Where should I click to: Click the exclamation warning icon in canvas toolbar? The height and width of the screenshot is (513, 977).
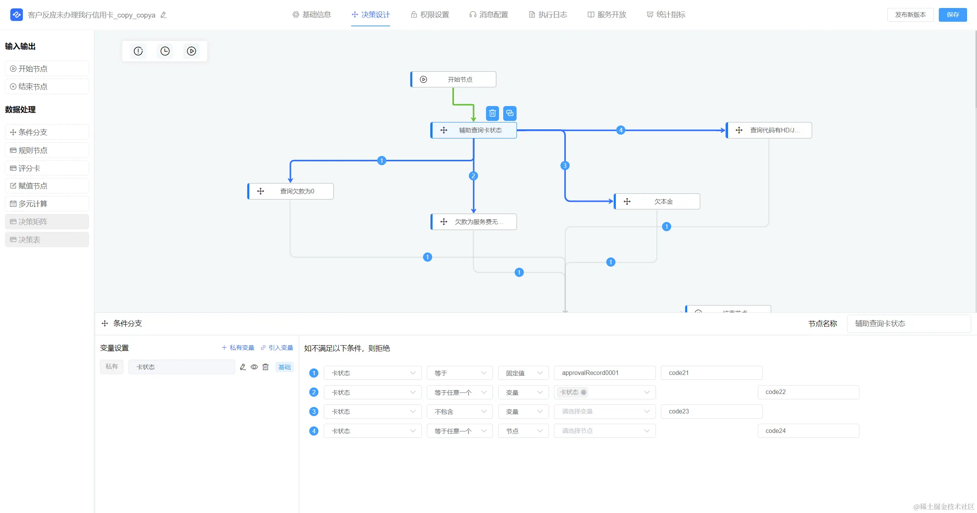tap(138, 51)
